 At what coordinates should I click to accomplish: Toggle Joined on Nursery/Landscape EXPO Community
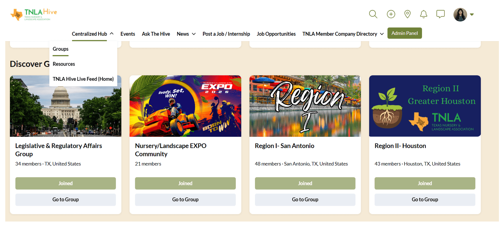pos(185,183)
